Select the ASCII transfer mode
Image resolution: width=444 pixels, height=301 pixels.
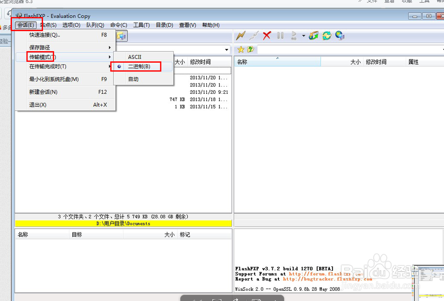(x=143, y=57)
